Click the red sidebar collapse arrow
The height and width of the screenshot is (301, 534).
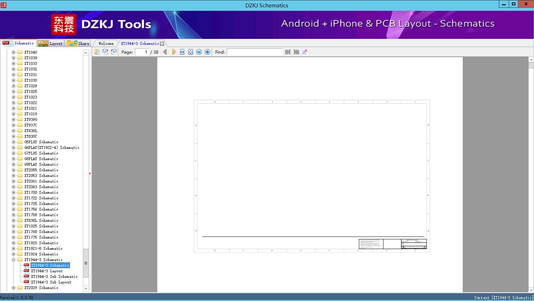[90, 173]
